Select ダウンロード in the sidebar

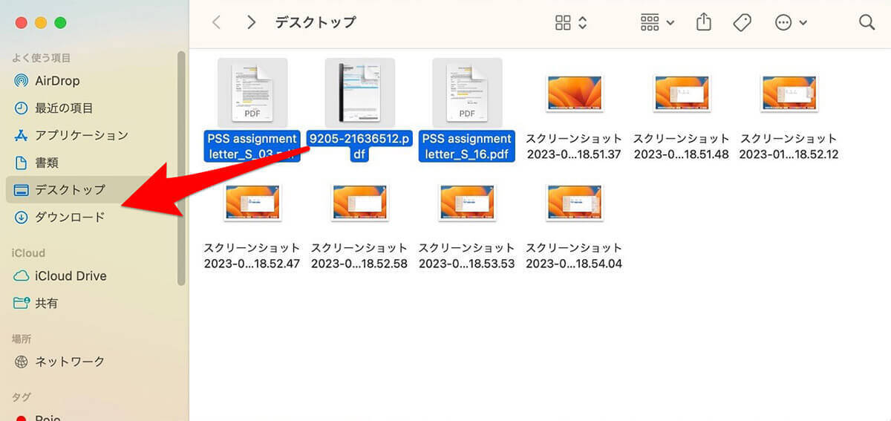[69, 218]
